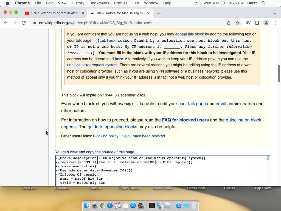Viewport: 281px width, 211px height.
Task: Open the 'Blocking policy' link
Action: coord(106,136)
